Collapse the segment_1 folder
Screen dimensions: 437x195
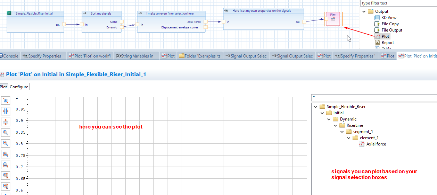[x=342, y=132]
